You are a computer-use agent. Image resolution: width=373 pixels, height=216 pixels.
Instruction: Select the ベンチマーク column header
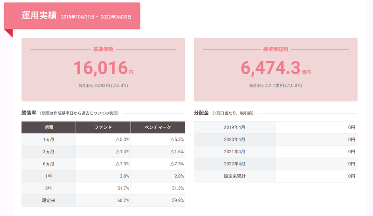[x=158, y=127]
